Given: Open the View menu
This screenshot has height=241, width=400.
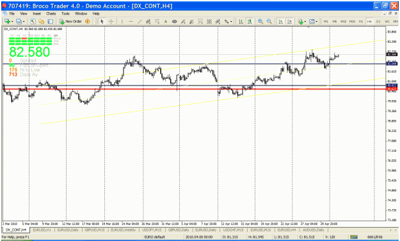Looking at the screenshot, I should tap(24, 13).
